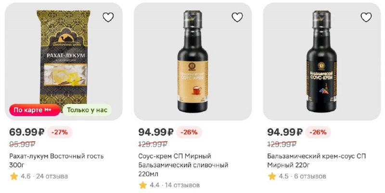The width and height of the screenshot is (385, 193).
Task: Click the -27% discount badge
Action: [x=61, y=132]
